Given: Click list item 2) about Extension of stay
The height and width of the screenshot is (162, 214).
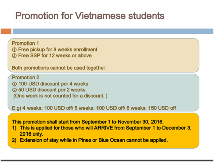Looking at the screenshot, I should pos(90,140).
